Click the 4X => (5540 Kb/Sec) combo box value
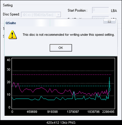Screen dimensions: 122x125 click(x=38, y=15)
